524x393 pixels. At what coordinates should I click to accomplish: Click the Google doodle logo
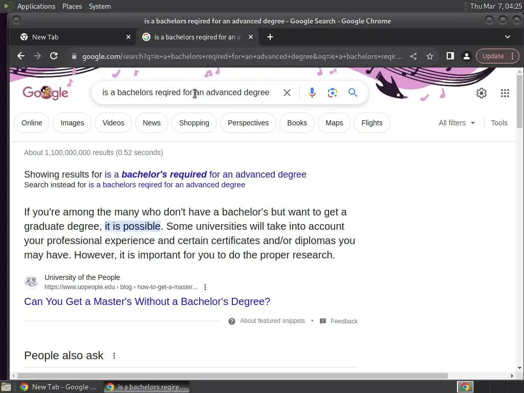click(x=46, y=93)
